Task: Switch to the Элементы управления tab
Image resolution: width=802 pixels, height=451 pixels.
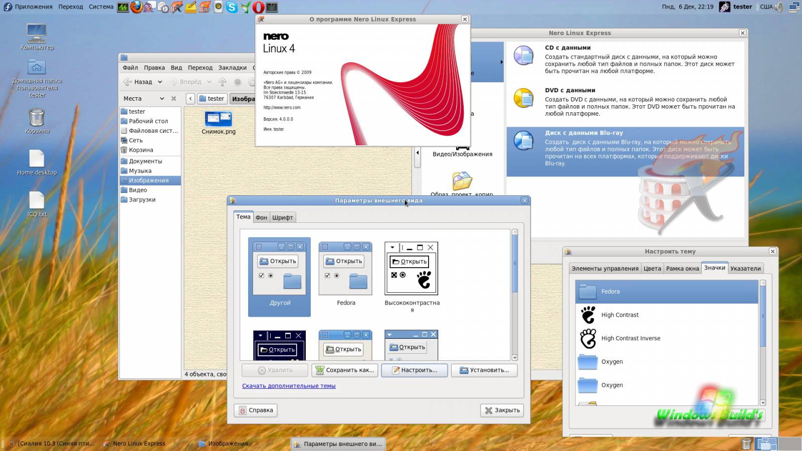Action: [x=605, y=269]
